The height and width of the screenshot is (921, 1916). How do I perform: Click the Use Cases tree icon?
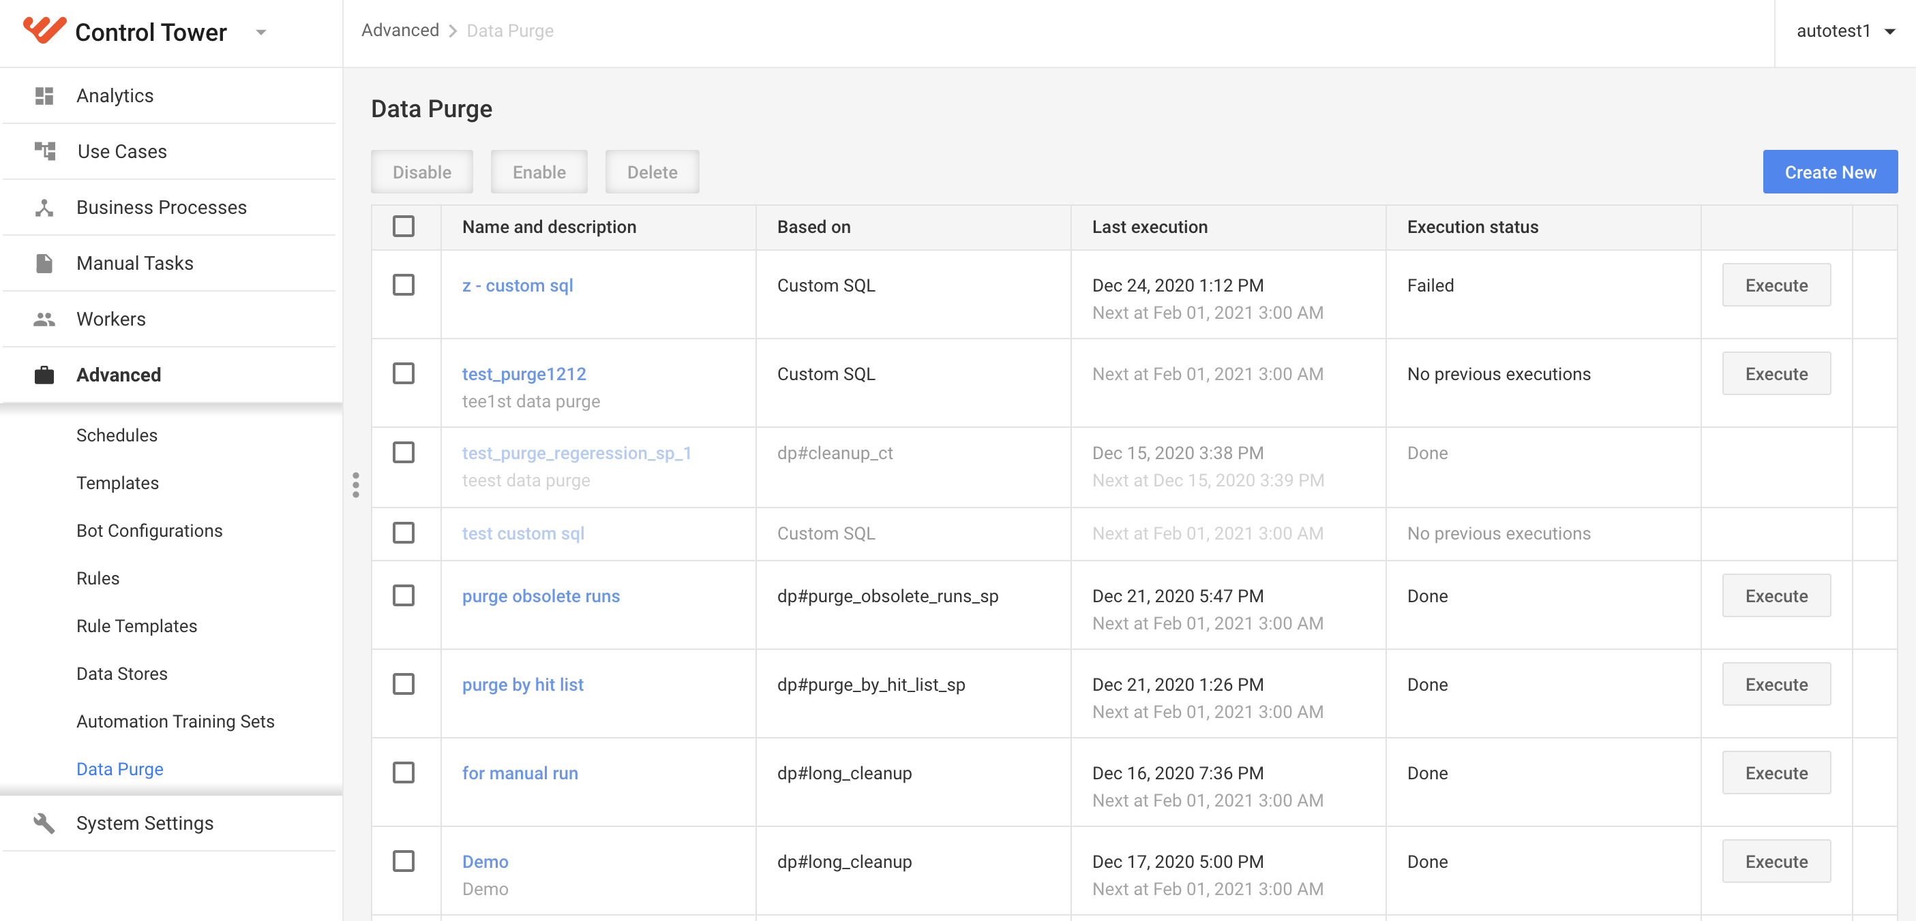(44, 151)
